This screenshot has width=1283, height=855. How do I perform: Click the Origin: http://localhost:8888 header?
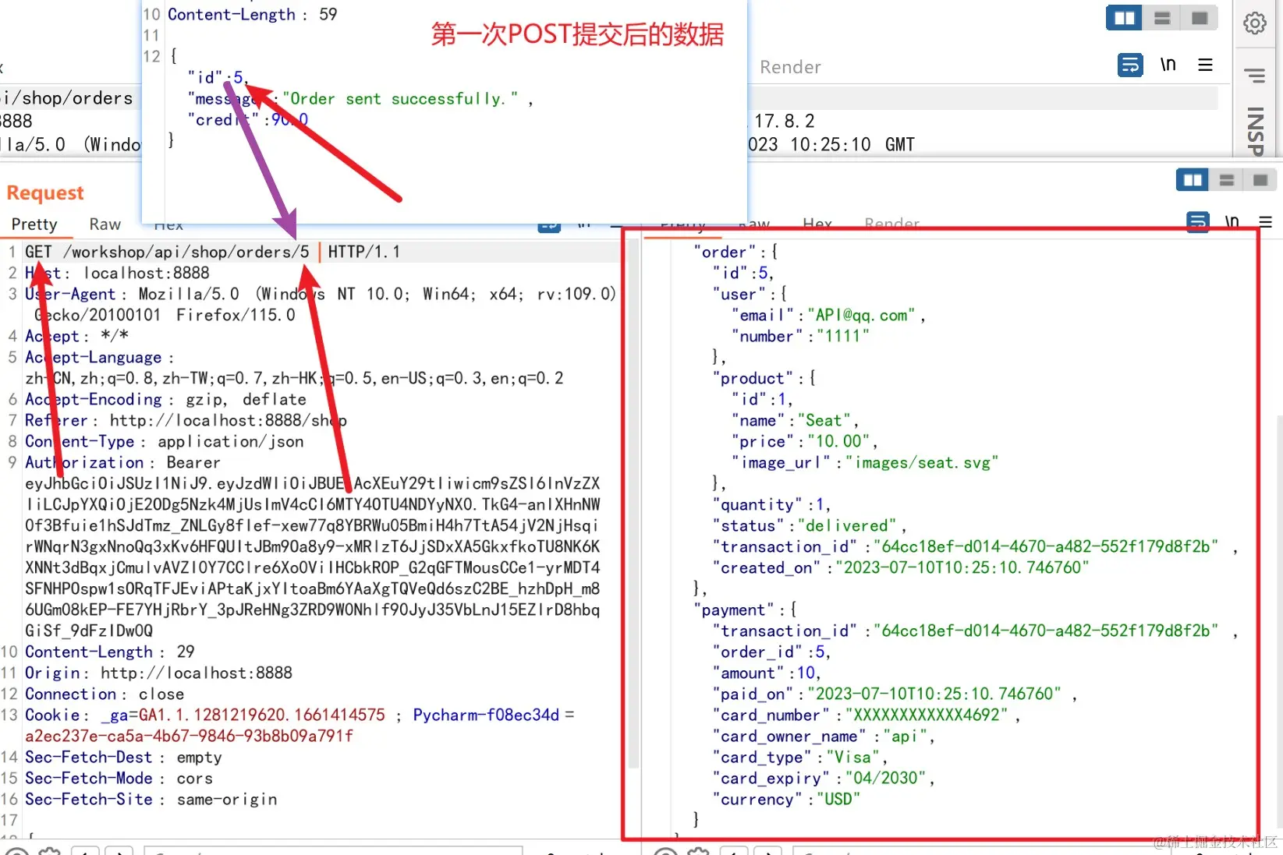(x=158, y=673)
